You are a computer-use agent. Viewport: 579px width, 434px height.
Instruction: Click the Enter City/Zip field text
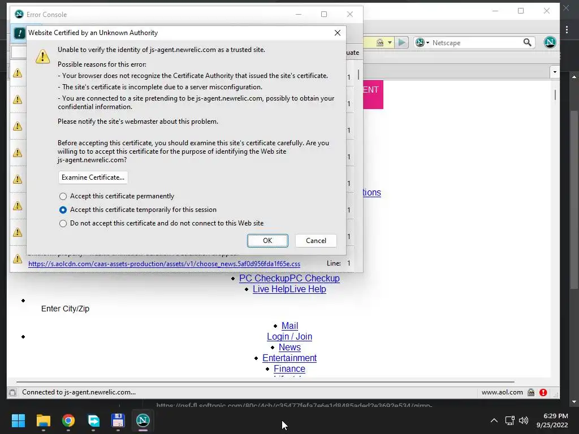(66, 309)
